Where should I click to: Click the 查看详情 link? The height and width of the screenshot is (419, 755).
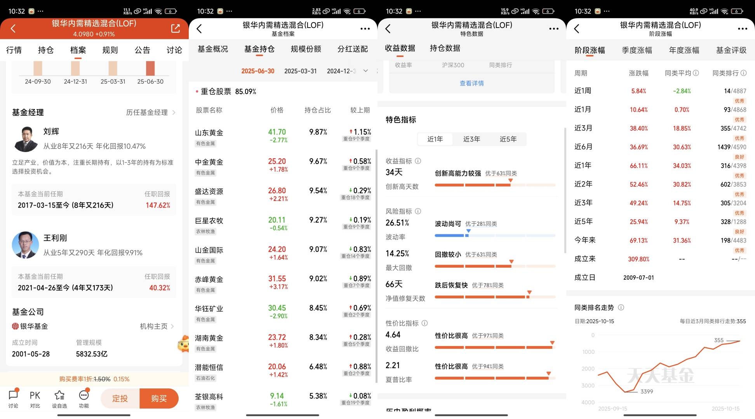pyautogui.click(x=471, y=83)
